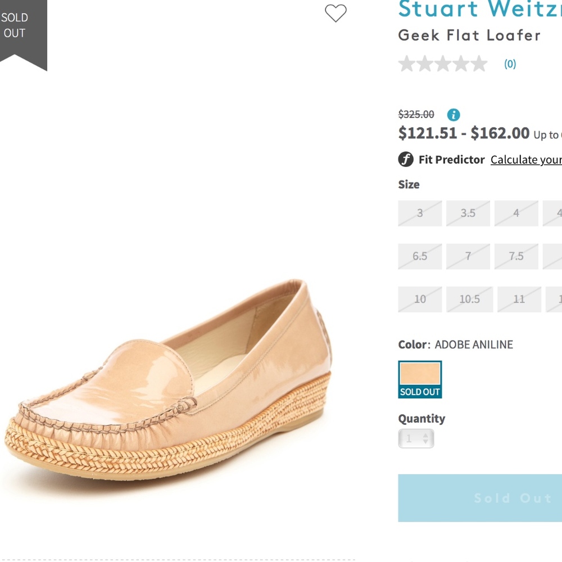Viewport: 562px width, 562px height.
Task: Increase quantity with stepper up arrow
Action: 425,434
